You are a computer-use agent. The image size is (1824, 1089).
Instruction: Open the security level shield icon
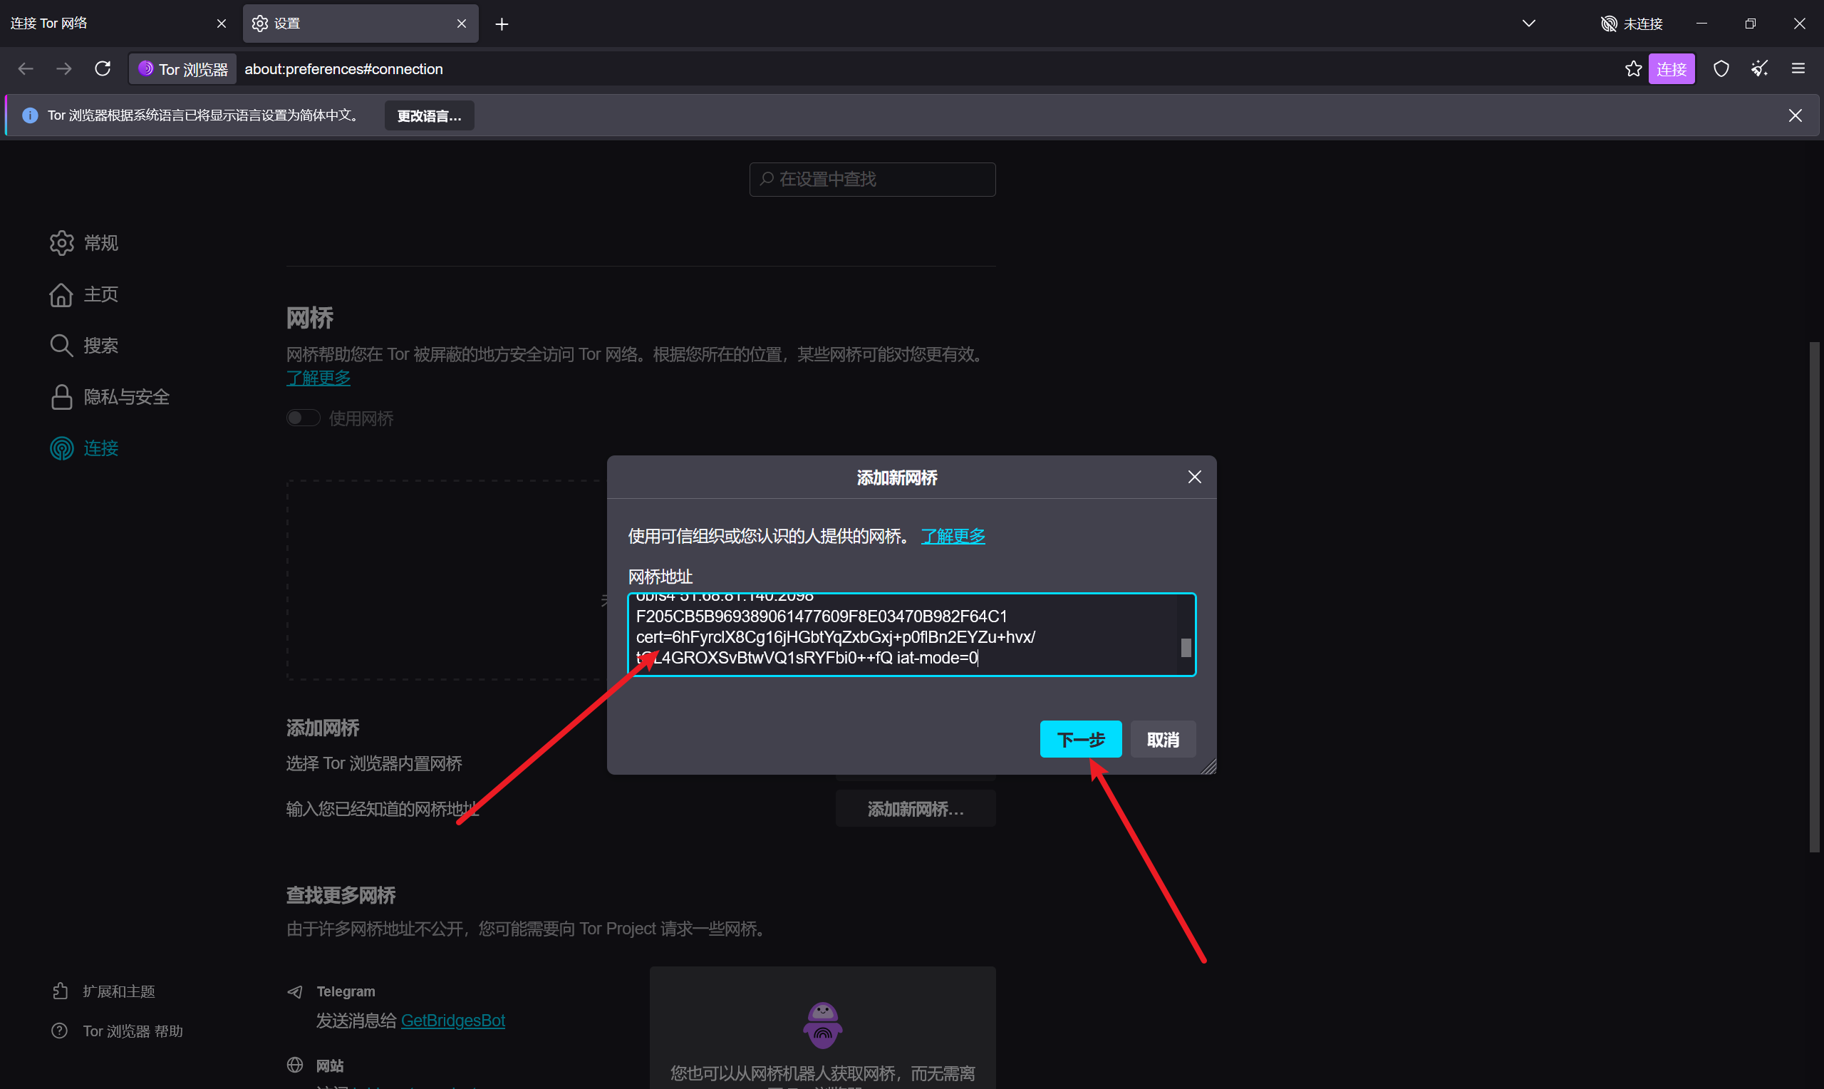click(1721, 69)
